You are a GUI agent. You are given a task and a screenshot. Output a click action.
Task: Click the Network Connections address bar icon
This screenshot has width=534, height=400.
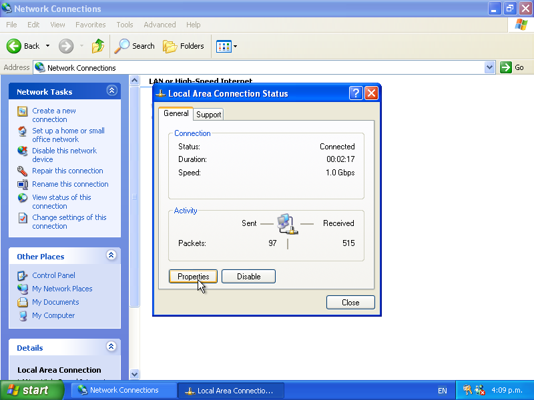40,67
